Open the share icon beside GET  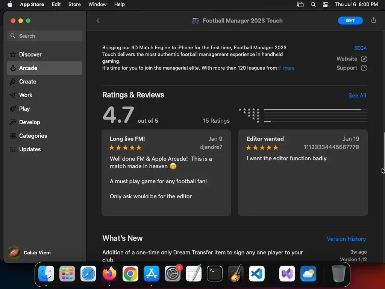[x=373, y=20]
